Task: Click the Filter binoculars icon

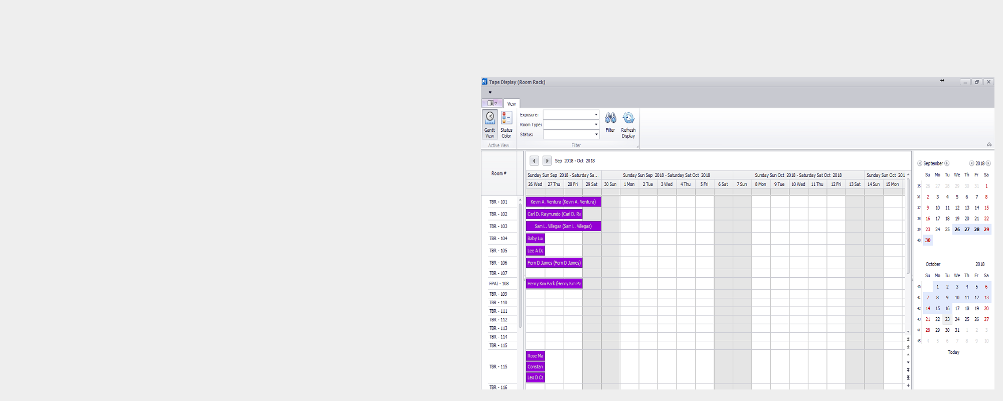Action: tap(610, 122)
